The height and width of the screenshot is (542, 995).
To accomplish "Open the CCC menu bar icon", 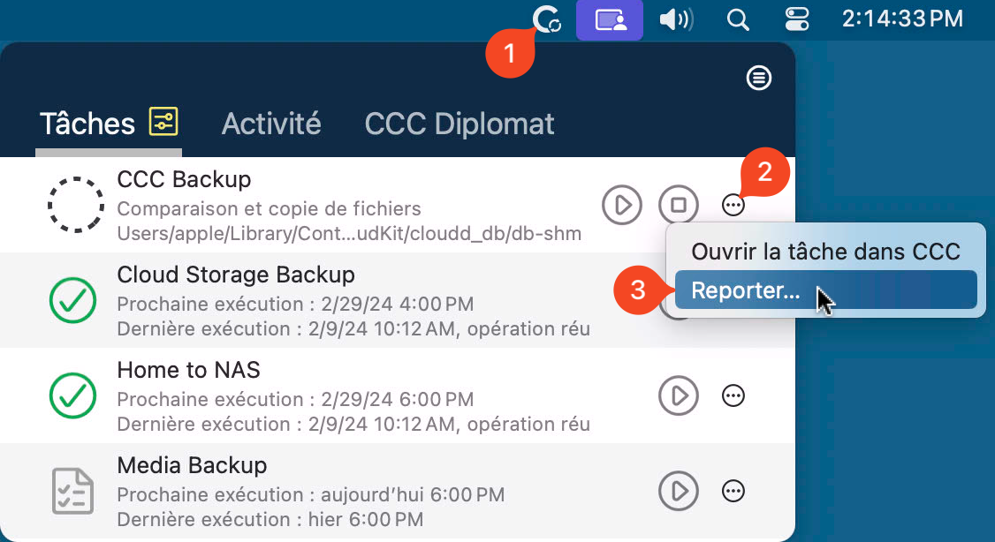I will click(547, 19).
